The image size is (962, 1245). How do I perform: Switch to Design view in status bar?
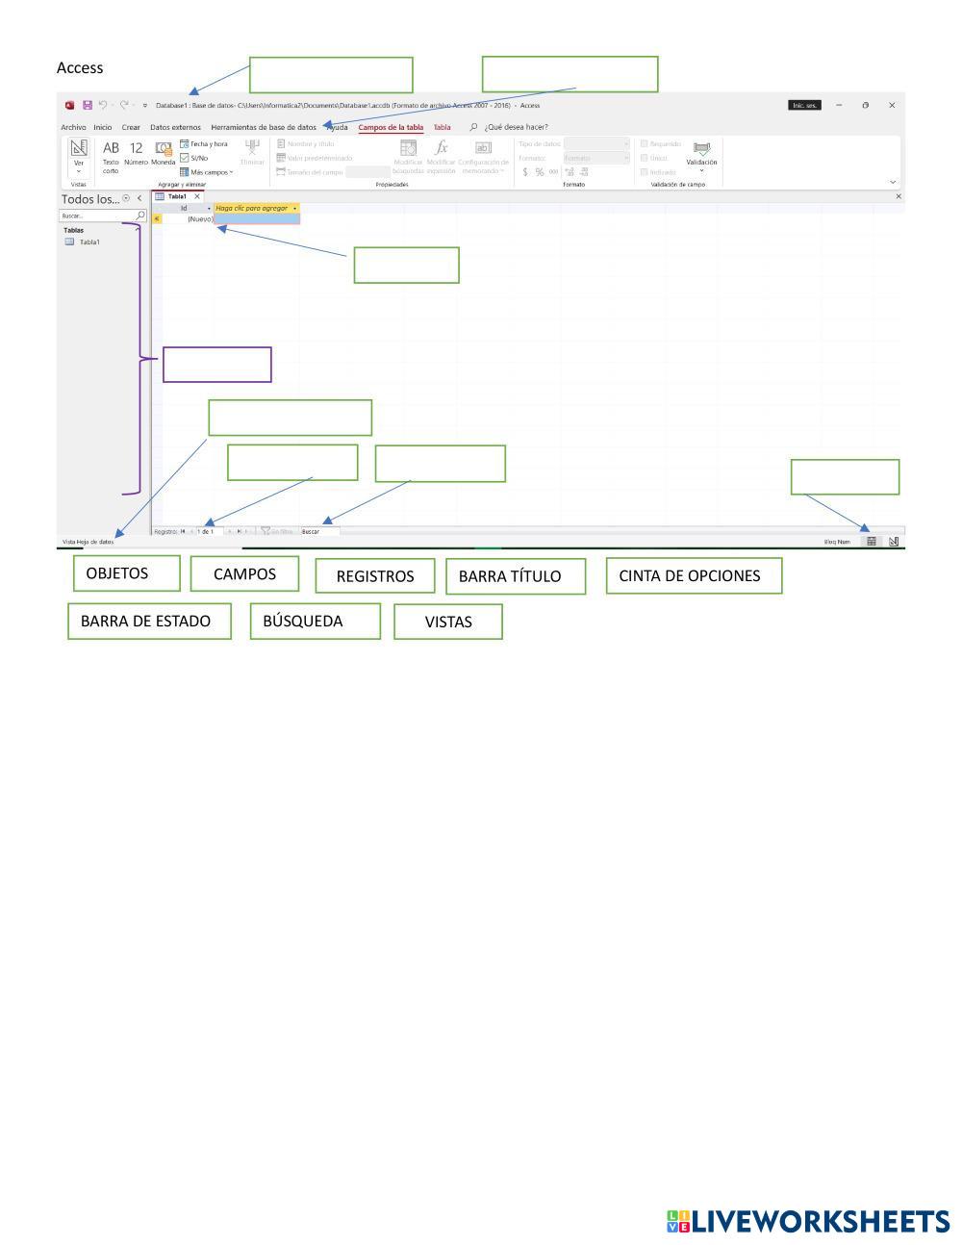[x=894, y=542]
